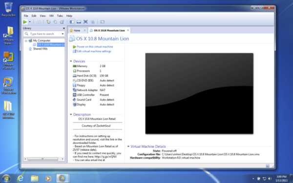This screenshot has width=293, height=183.
Task: Click "Workstation 8.0 virtual machine" text
Action: tap(181, 158)
